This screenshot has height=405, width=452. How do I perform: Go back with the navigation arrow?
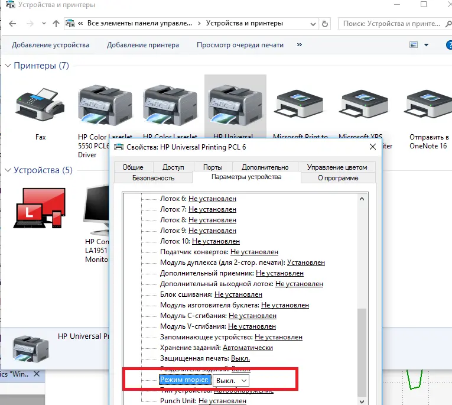12,24
